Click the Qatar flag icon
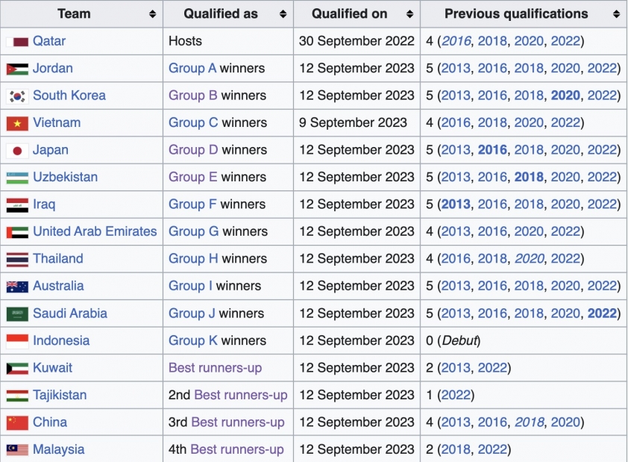 point(17,41)
